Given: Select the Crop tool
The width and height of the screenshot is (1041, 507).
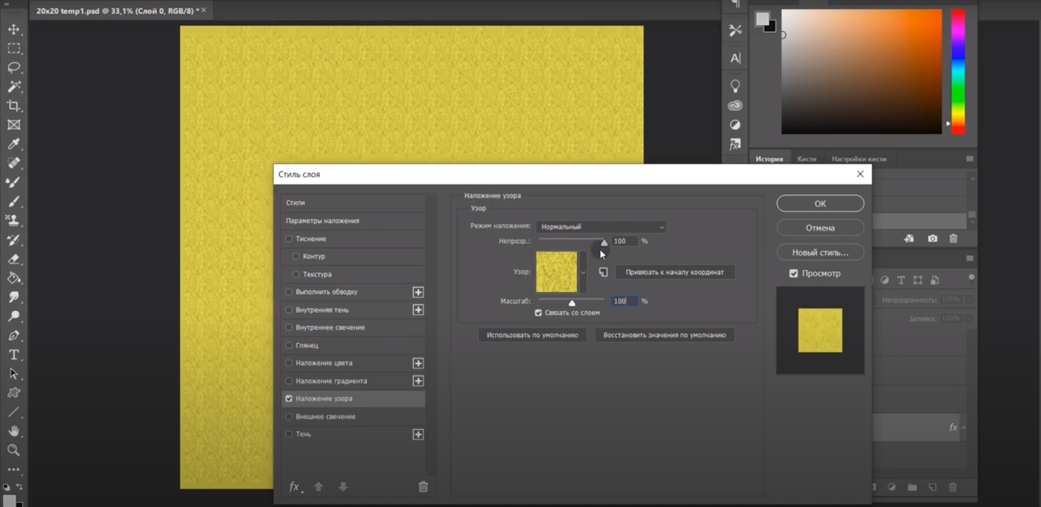Looking at the screenshot, I should click(x=14, y=106).
